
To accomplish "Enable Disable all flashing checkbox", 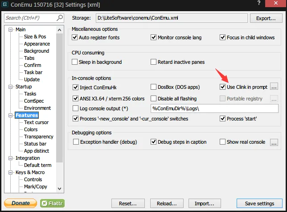I will click(153, 99).
